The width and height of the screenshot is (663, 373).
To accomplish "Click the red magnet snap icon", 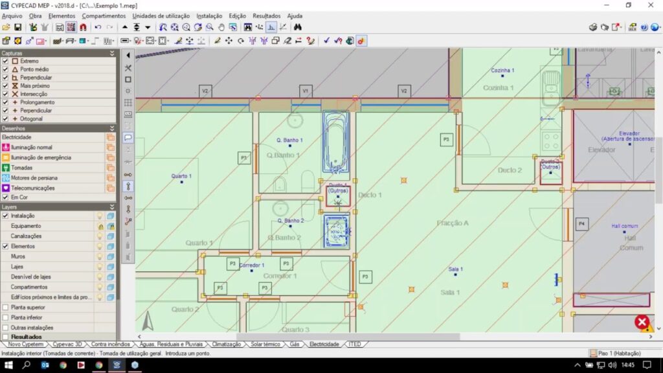I will point(84,27).
